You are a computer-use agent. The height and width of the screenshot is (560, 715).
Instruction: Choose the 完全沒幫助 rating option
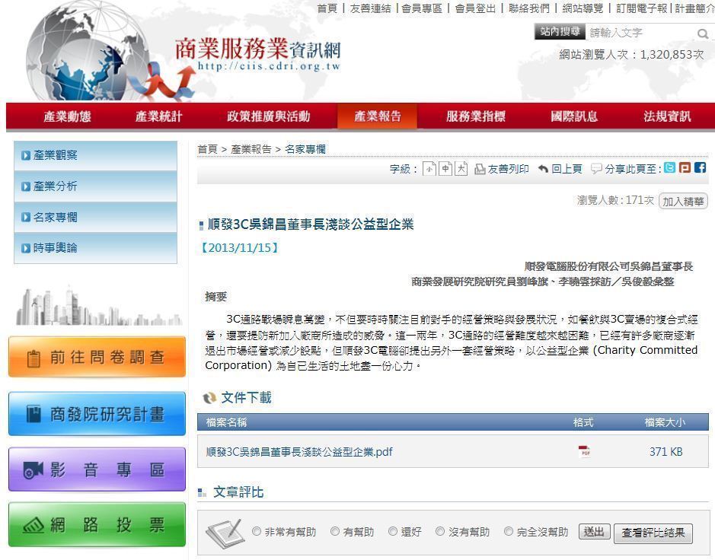click(509, 532)
